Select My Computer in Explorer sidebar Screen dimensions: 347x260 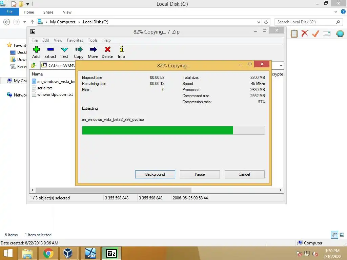16,81
